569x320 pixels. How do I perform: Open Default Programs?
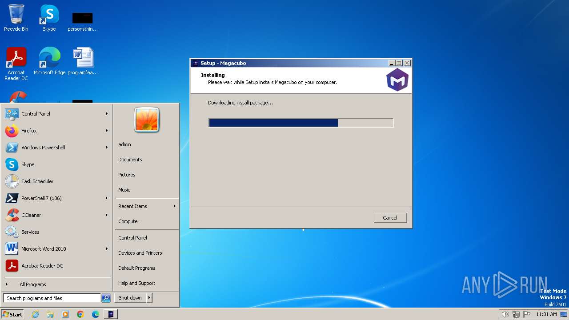147,268
